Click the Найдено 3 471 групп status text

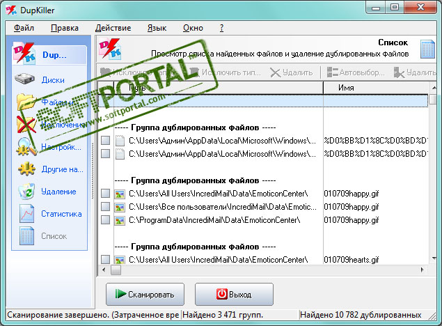point(223,315)
